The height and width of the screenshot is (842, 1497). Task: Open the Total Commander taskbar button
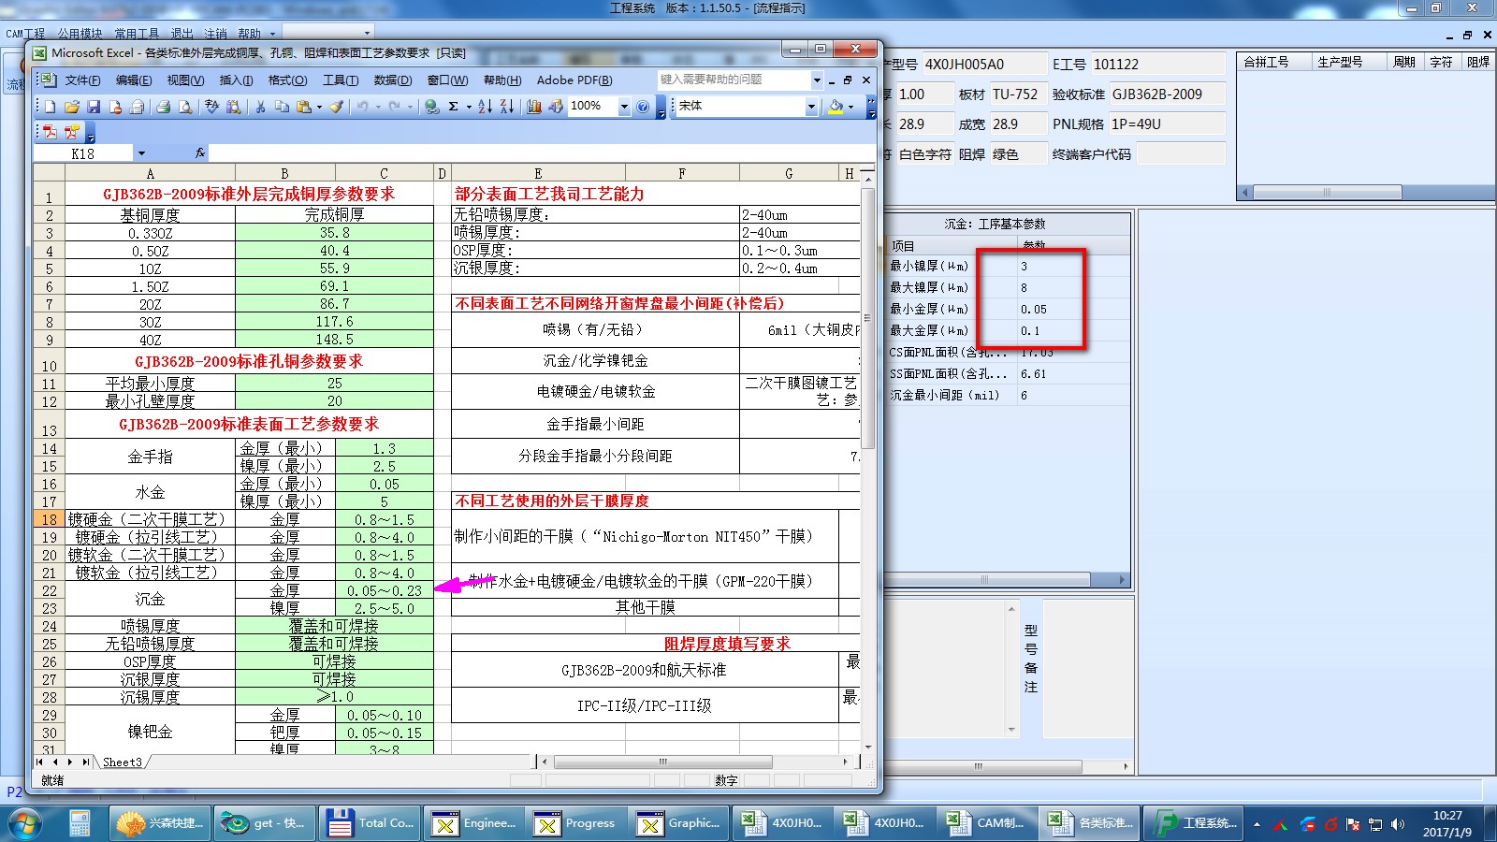pyautogui.click(x=371, y=823)
